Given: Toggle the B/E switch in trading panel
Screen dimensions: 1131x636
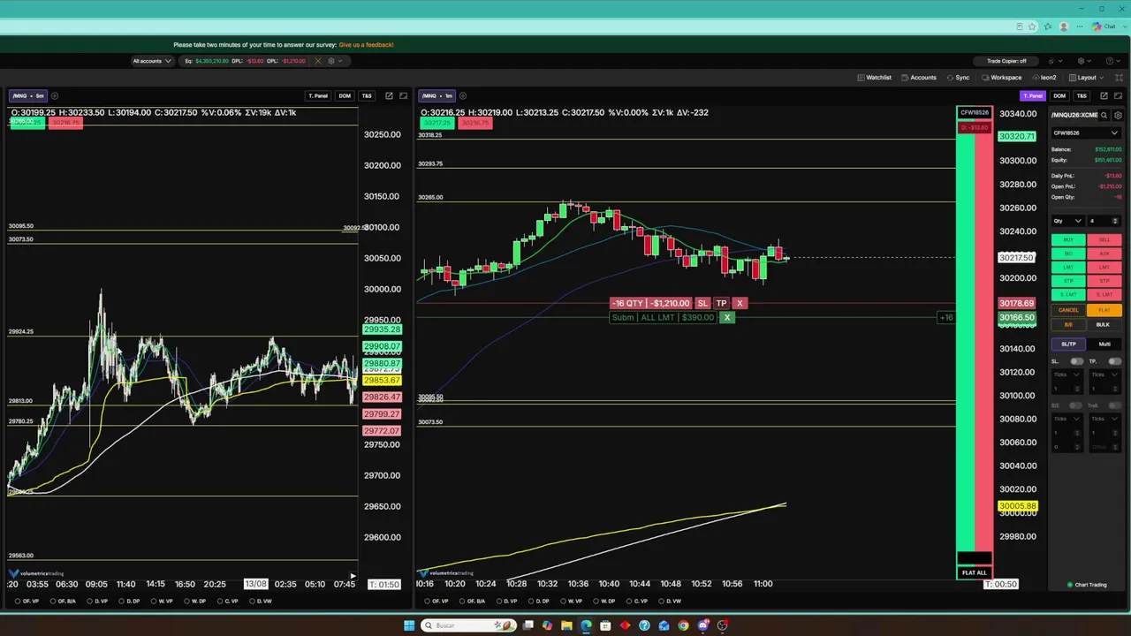Looking at the screenshot, I should click(x=1076, y=405).
